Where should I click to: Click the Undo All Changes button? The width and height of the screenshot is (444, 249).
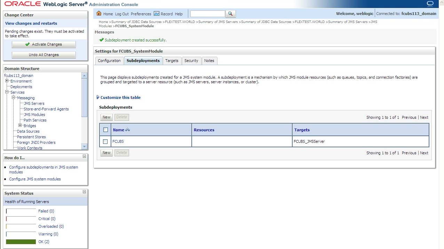pyautogui.click(x=44, y=55)
